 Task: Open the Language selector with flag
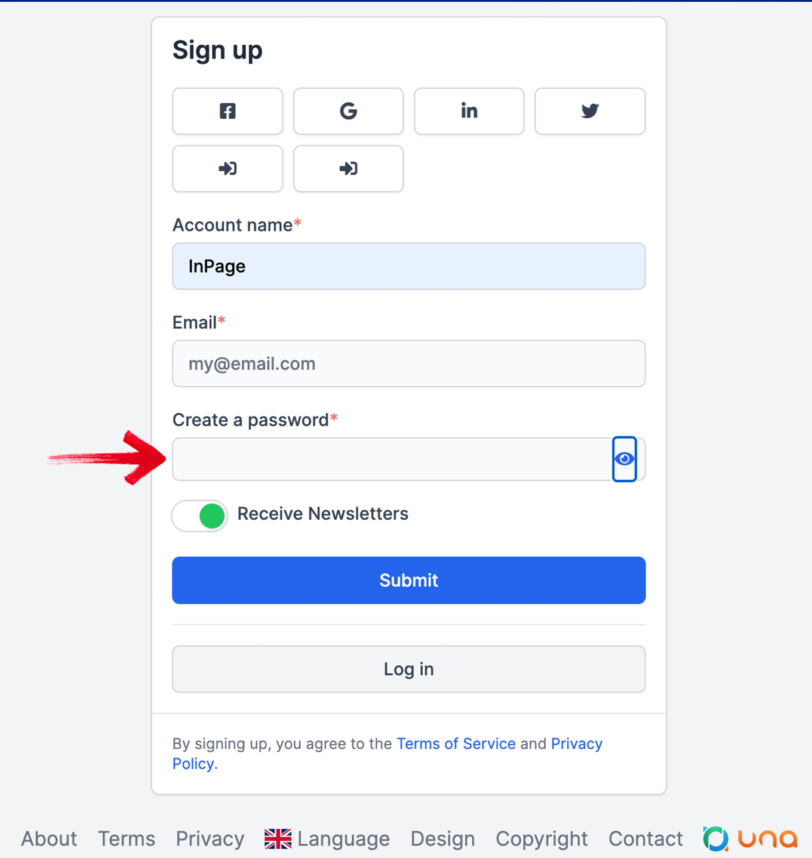point(327,839)
